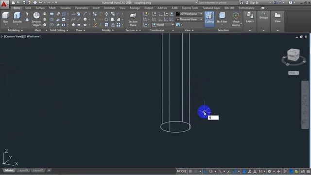Click the Open file icon in quick access toolbar

pos(18,2)
